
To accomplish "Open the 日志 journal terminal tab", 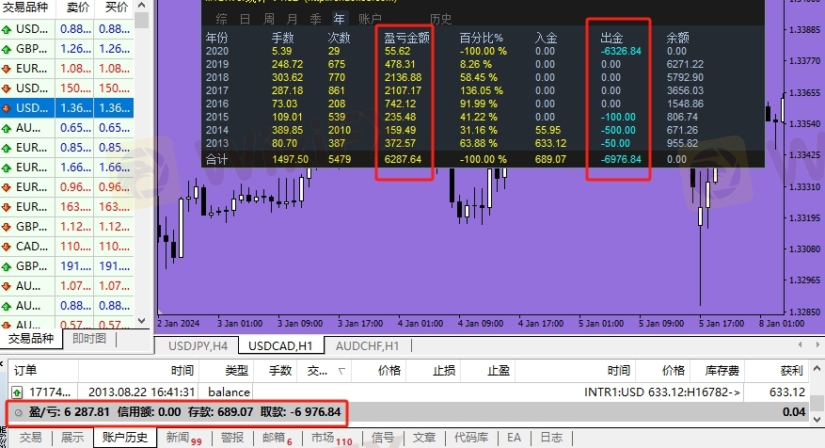I will [x=551, y=438].
